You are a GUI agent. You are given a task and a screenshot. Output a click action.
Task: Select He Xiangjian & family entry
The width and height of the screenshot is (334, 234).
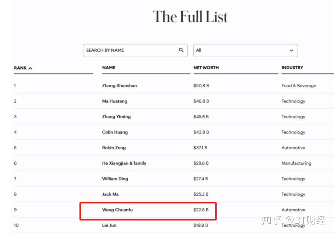click(124, 163)
